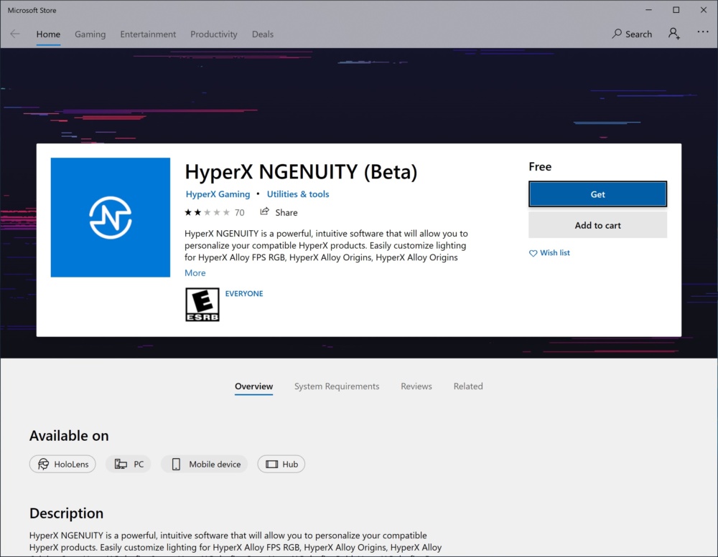
Task: Click the star rating
Action: click(207, 212)
